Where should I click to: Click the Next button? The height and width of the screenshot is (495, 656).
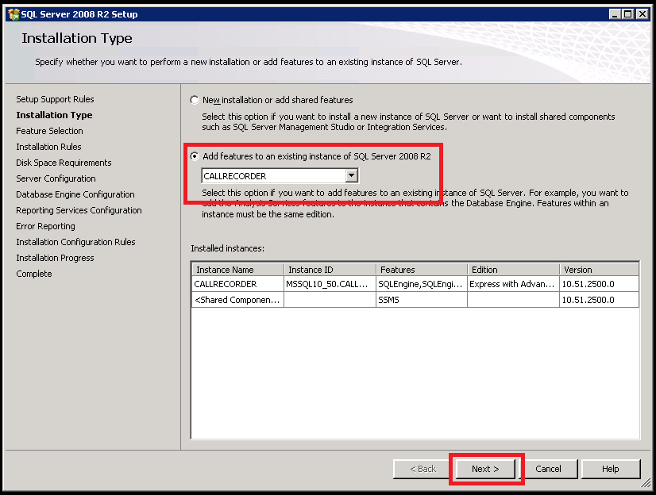[x=485, y=468]
